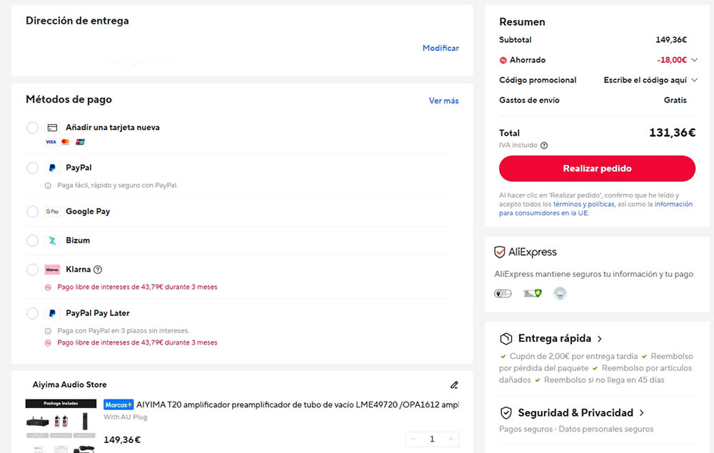
Task: Open Klarna help question mark
Action: [x=97, y=270]
